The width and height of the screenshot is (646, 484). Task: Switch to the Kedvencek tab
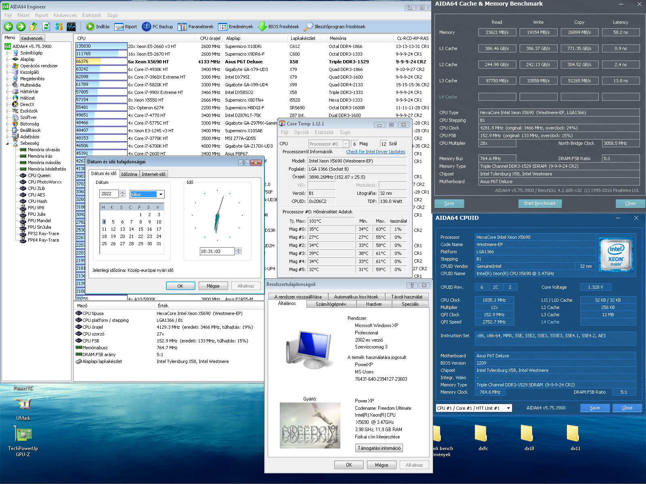point(32,38)
